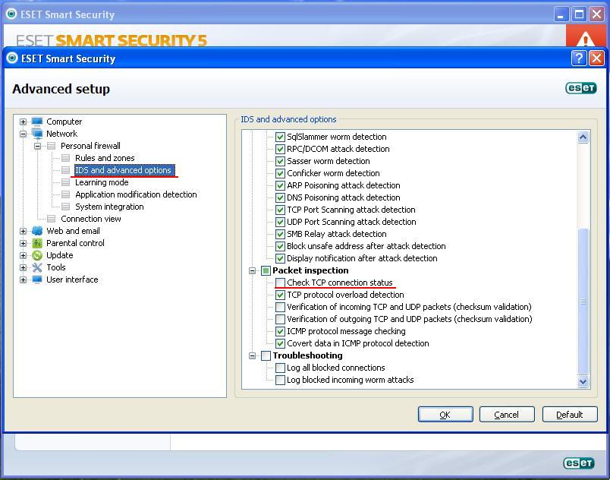Collapse the Personal firewall node
610x480 pixels.
37,146
